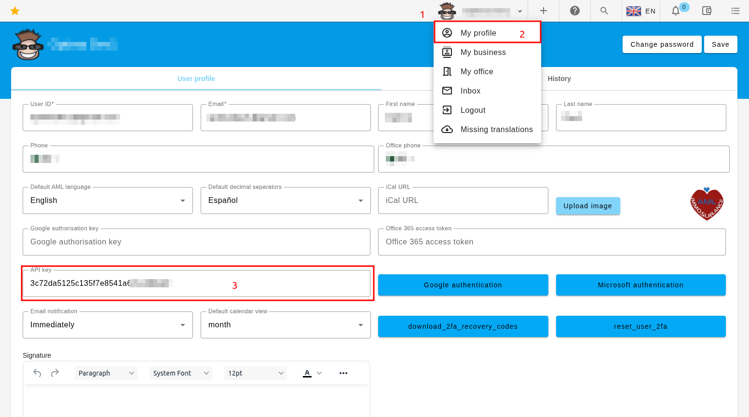Open the Default calendar view dropdown

[x=286, y=325]
